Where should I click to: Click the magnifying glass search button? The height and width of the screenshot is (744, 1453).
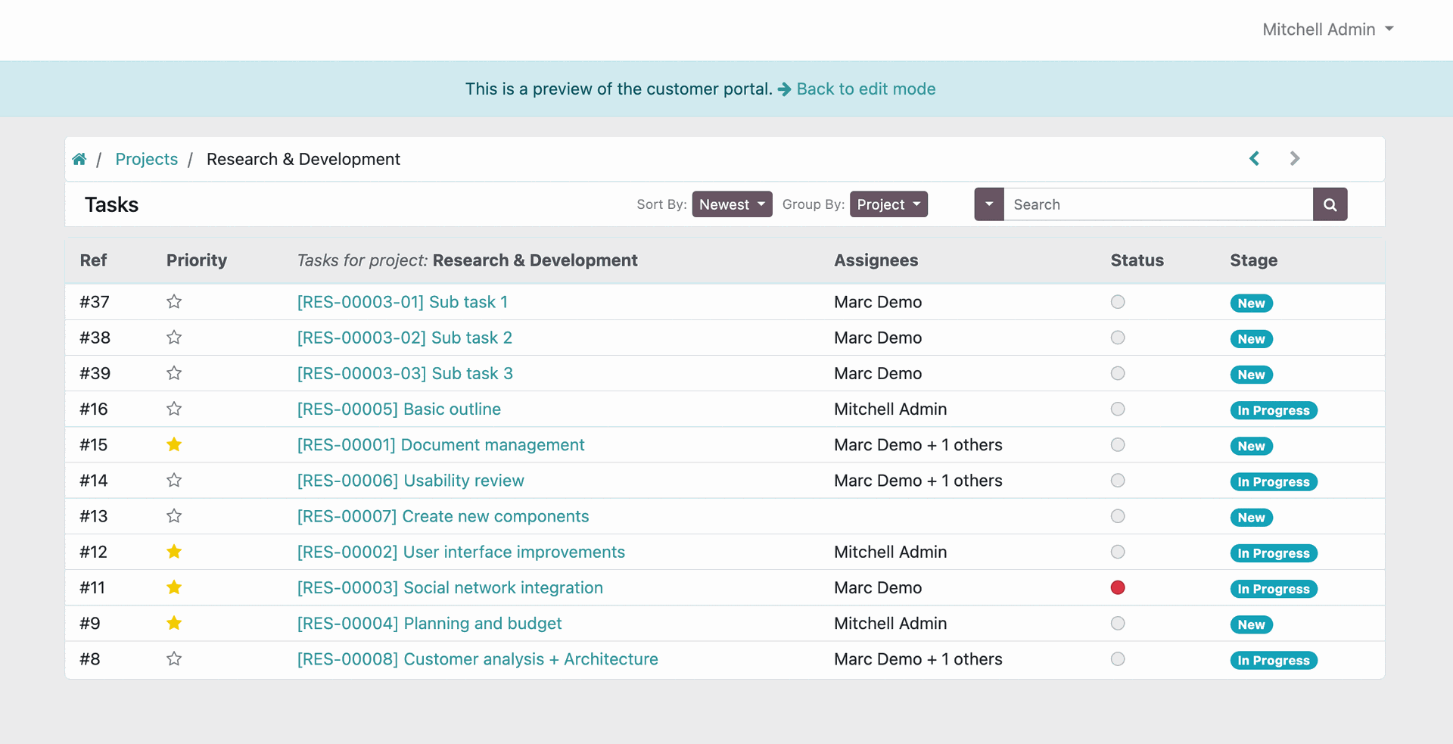1330,204
